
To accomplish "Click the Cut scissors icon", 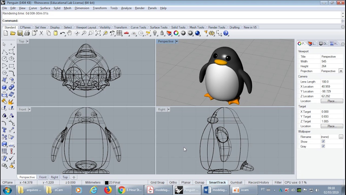I will [x=41, y=33].
